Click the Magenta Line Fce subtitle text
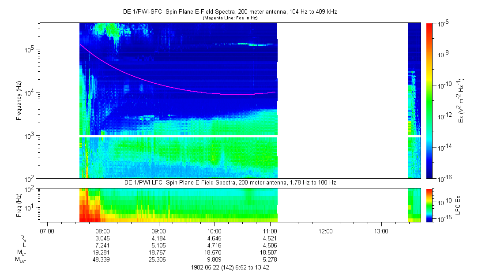The image size is (478, 273). (230, 18)
